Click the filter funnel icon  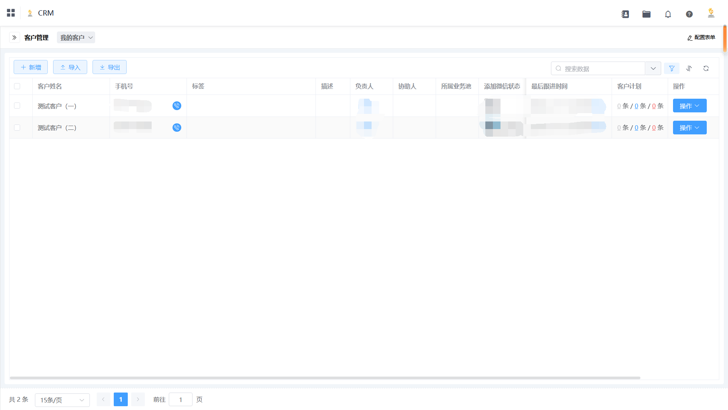pos(672,68)
